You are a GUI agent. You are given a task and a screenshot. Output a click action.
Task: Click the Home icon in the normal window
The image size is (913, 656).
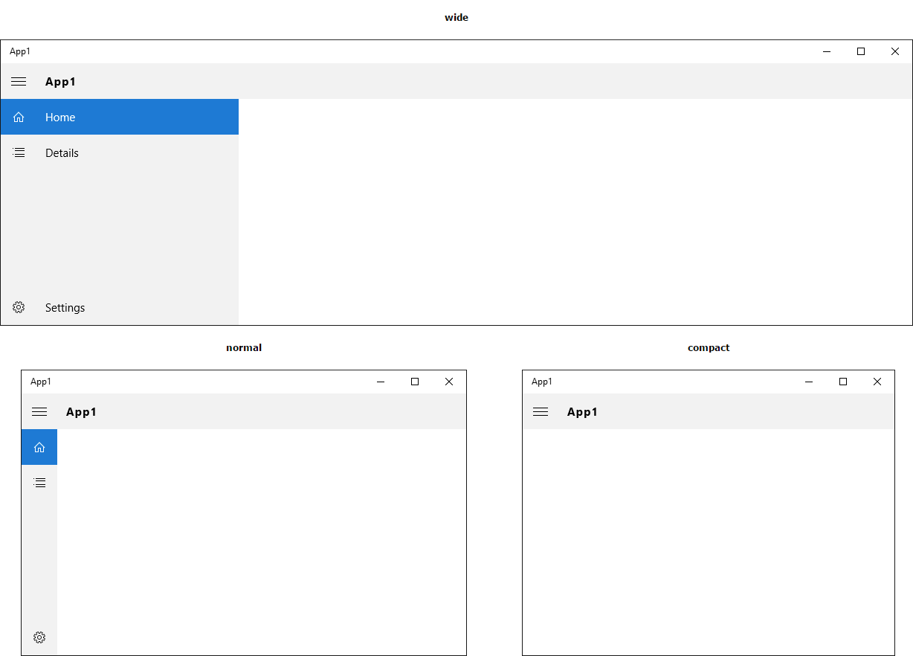click(39, 447)
